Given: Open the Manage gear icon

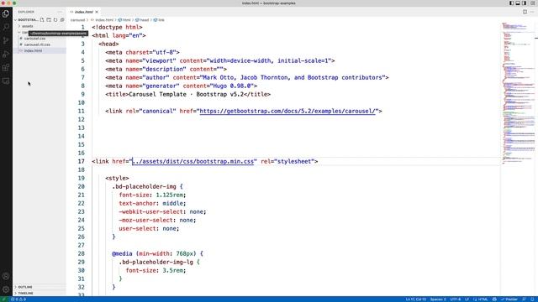Looking at the screenshot, I should point(6,289).
